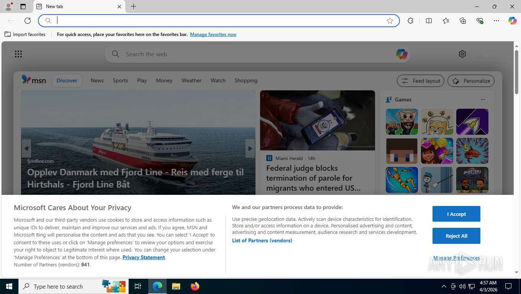Open the fish number 5 game thumbnail
Image resolution: width=521 pixels, height=294 pixels.
472,151
